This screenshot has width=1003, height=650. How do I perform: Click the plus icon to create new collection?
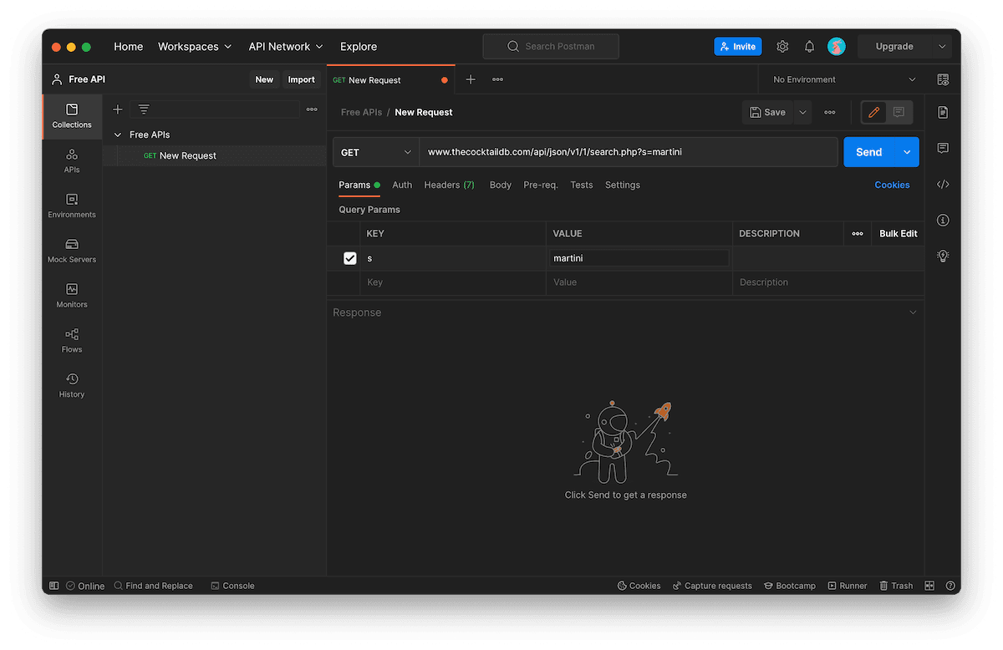pyautogui.click(x=118, y=109)
